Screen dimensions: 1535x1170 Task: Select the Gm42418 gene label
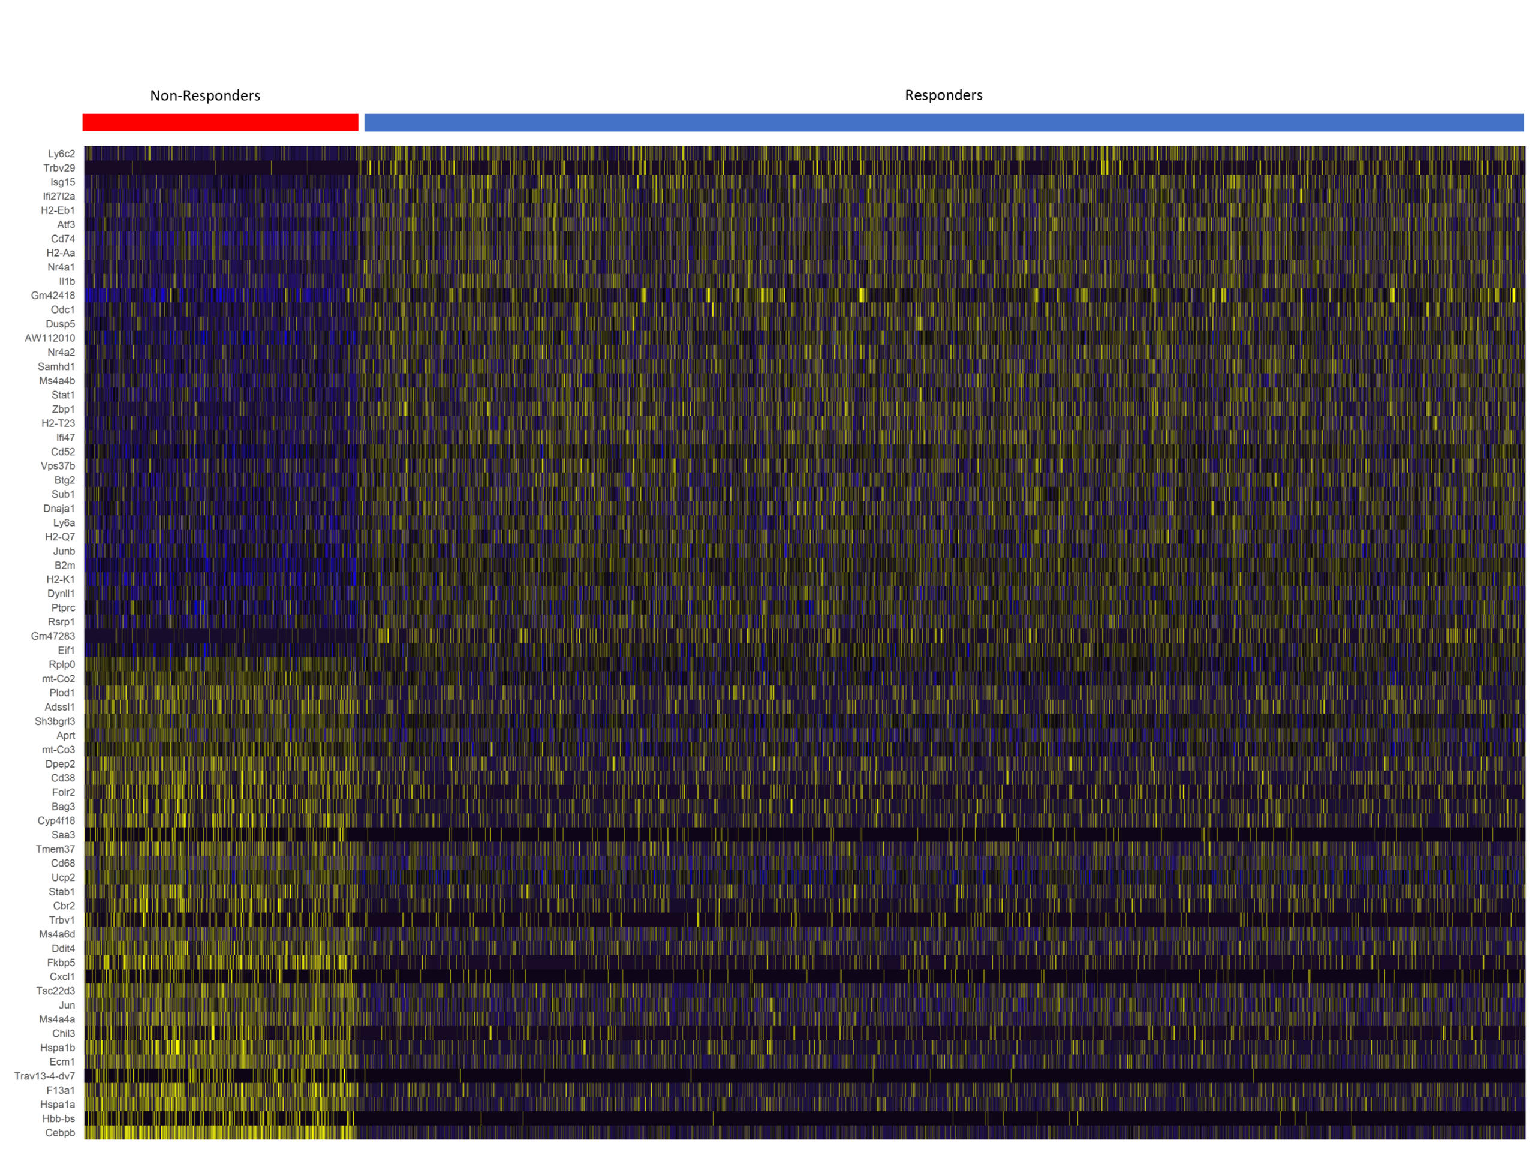(53, 295)
